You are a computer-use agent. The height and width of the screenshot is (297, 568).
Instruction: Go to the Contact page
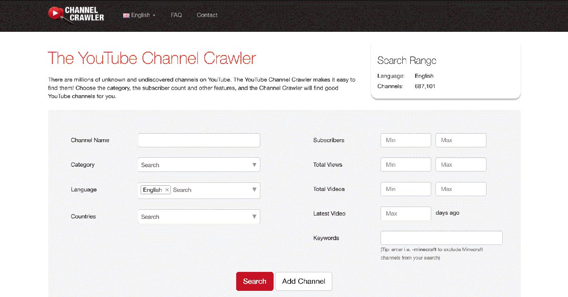tap(207, 15)
